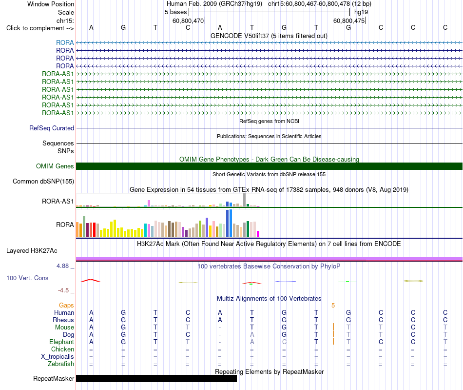463x390 pixels.
Task: Open '100 vertebrates Basewise Conservation by PhyloP' title
Action: [269, 267]
